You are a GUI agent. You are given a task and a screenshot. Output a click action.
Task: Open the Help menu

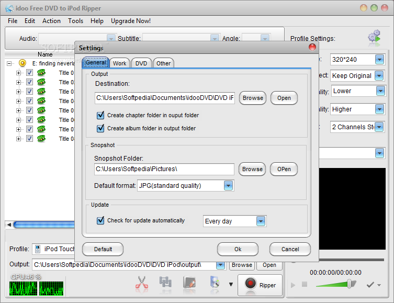tap(97, 21)
